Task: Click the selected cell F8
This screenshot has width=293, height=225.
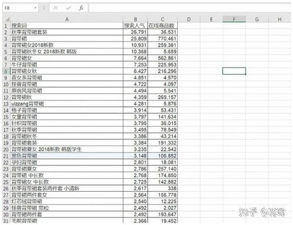Action: coord(234,71)
